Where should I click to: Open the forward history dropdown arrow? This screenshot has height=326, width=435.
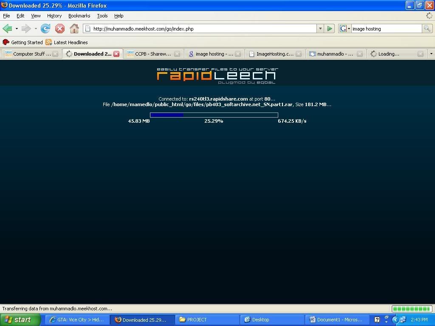(x=36, y=28)
